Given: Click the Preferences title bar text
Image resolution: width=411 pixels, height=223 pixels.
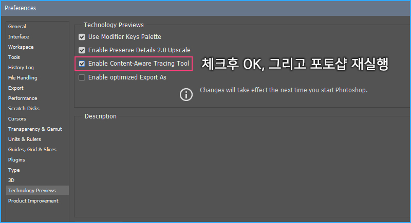Looking at the screenshot, I should tap(20, 8).
